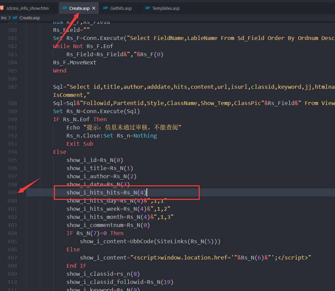
Task: Click 'show_i_classid=rs_n(8)' line
Action: pos(103,274)
